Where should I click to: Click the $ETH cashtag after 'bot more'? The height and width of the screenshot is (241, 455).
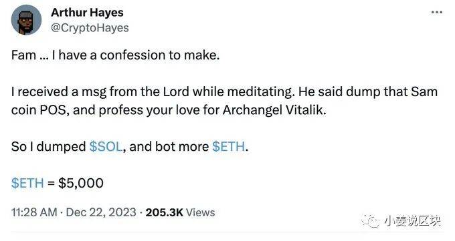click(x=229, y=146)
